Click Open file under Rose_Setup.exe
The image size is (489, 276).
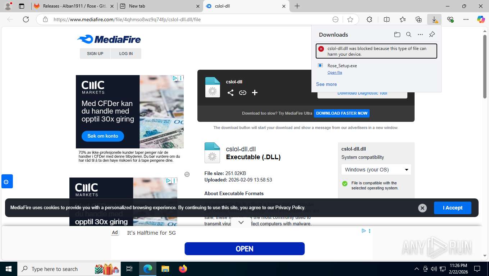[335, 73]
